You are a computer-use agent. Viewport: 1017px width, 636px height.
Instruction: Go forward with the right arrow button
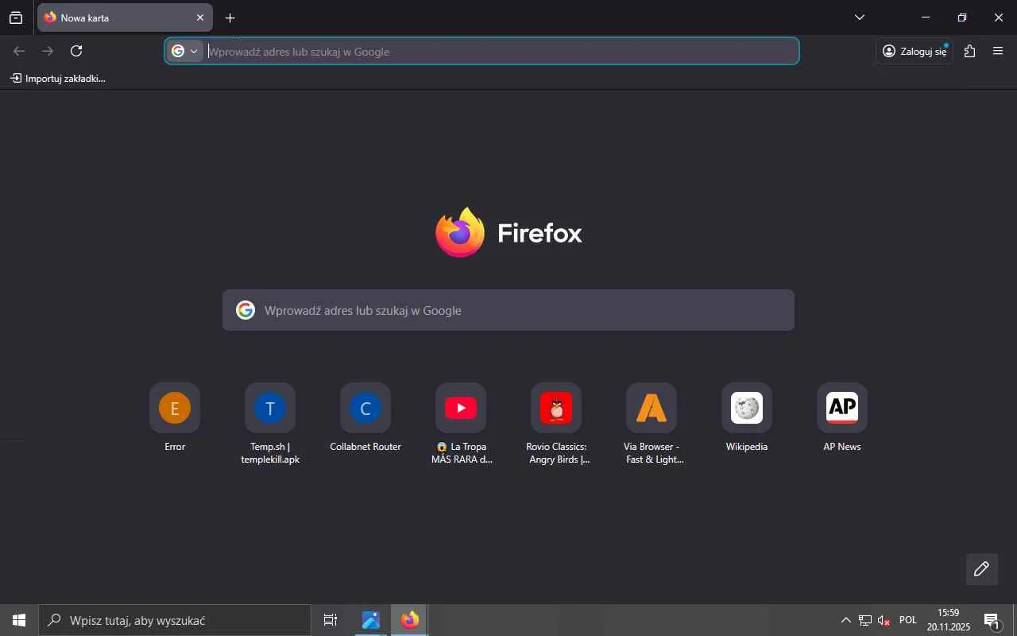(48, 51)
